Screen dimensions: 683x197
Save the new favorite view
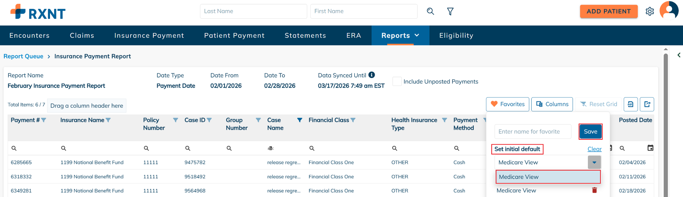(590, 132)
